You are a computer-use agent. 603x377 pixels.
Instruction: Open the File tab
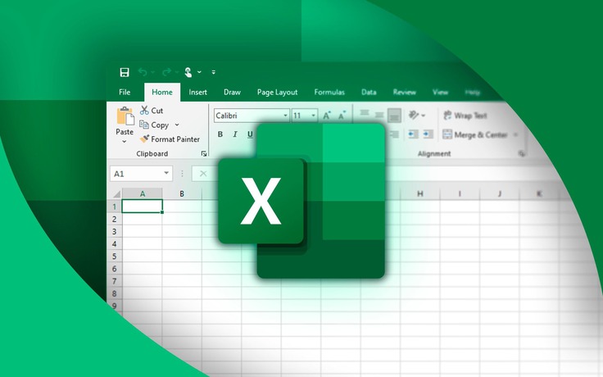coord(125,92)
